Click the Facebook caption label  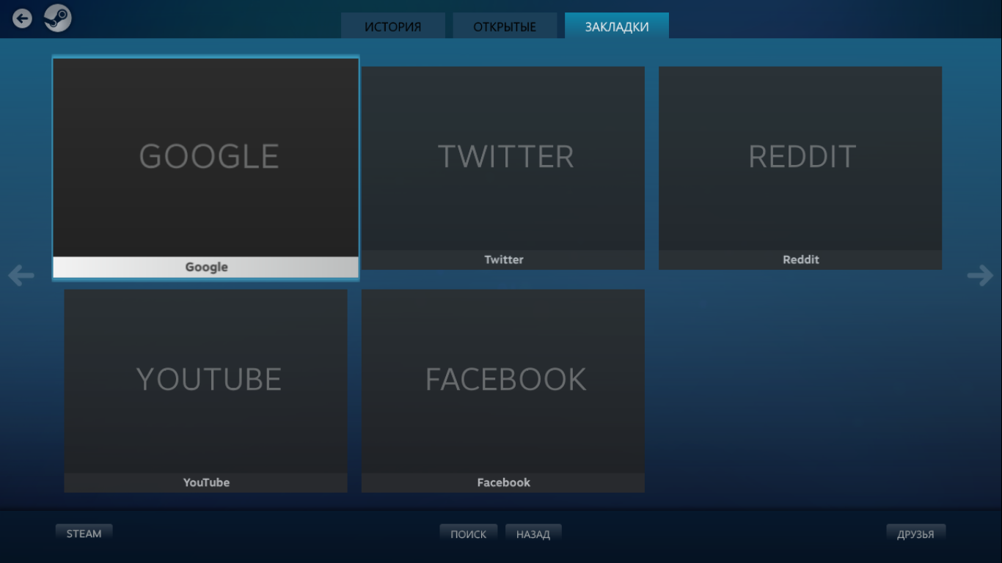[503, 482]
